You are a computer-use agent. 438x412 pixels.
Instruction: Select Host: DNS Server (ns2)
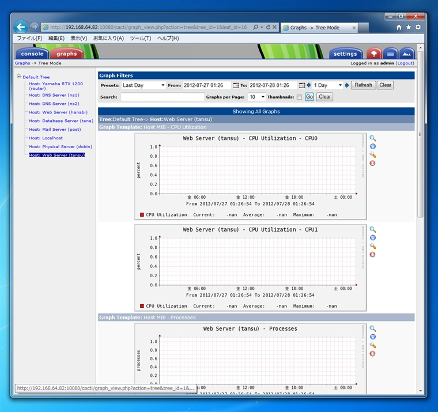pyautogui.click(x=54, y=104)
